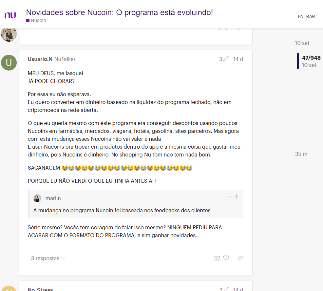
Task: Click the 'SACANAGEM' line of text
Action: tap(110, 168)
